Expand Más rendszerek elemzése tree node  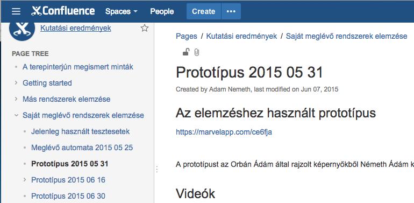[16, 99]
